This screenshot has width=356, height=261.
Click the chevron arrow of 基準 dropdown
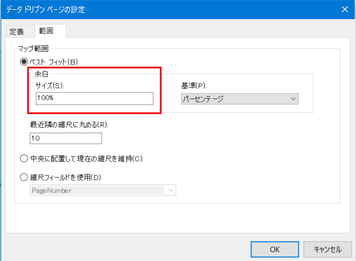pyautogui.click(x=293, y=99)
